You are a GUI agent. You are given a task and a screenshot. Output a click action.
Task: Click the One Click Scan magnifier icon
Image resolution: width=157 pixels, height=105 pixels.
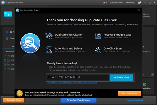[x=98, y=50]
